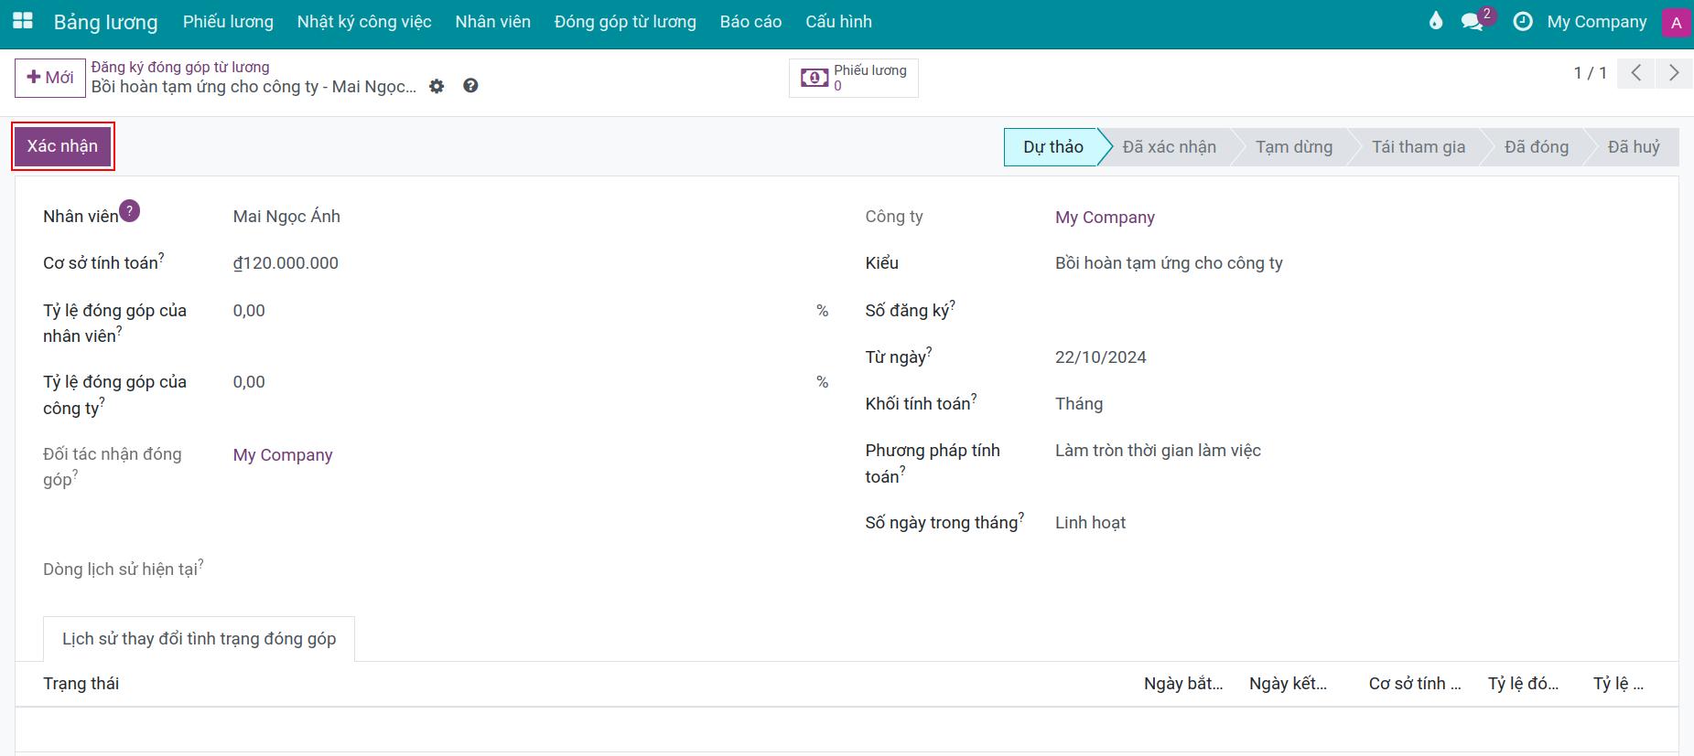Open the Nhân viên menu
The image size is (1694, 756).
coord(493,22)
